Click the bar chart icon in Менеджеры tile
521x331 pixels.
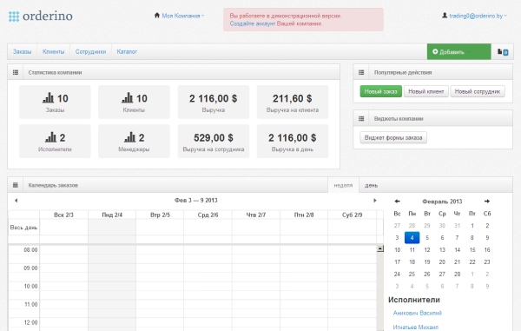point(129,137)
